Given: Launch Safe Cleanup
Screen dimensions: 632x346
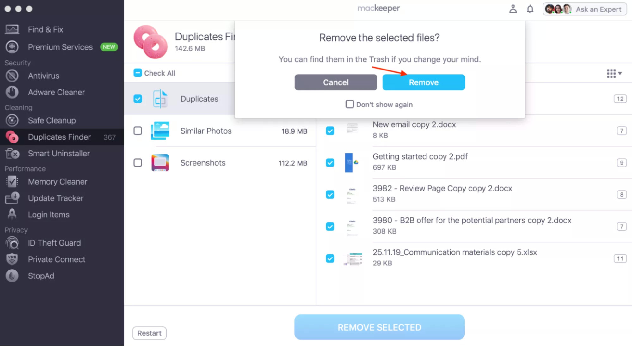Looking at the screenshot, I should click(x=52, y=120).
